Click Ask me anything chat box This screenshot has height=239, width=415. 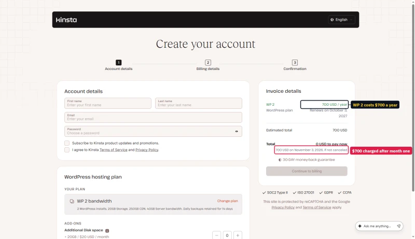pyautogui.click(x=379, y=226)
